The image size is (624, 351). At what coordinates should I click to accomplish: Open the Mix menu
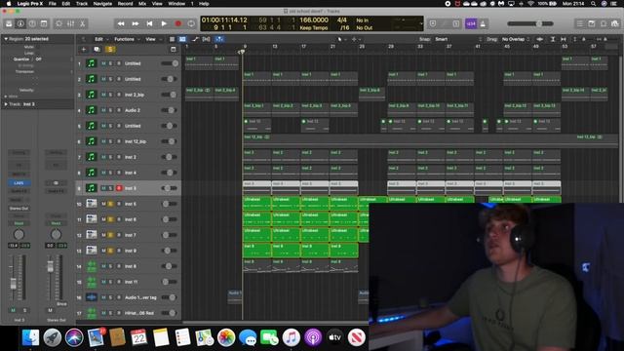(x=142, y=4)
